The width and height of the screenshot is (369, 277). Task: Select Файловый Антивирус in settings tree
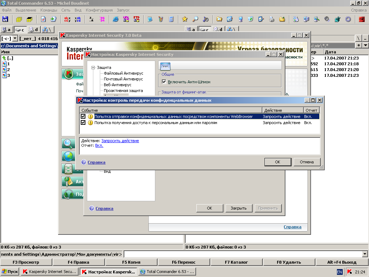(x=123, y=73)
